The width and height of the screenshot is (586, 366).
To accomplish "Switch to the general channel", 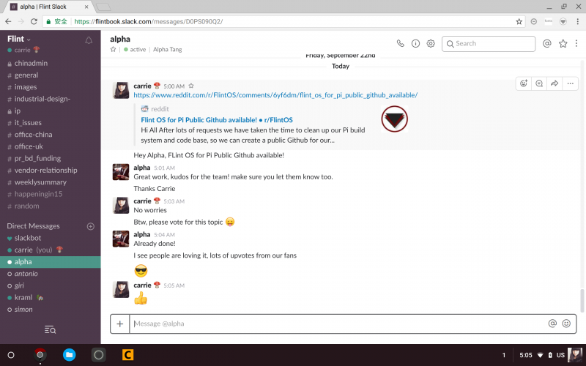I will 26,75.
